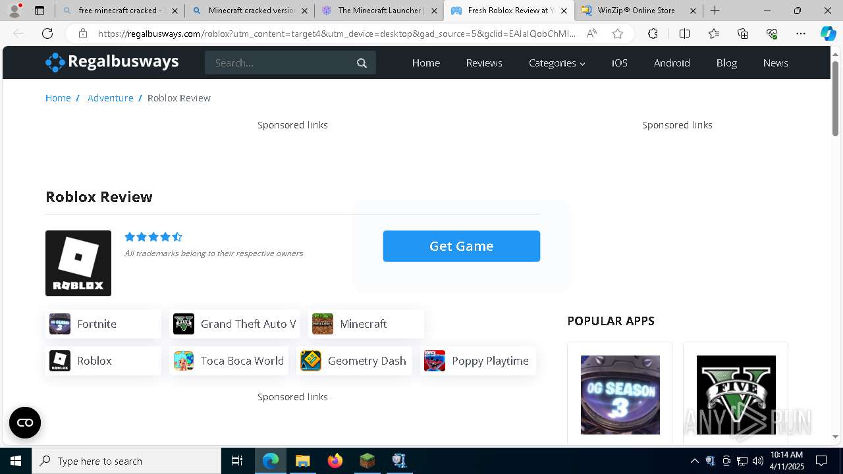Open Reviews in the nav bar
Viewport: 843px width, 474px height.
point(484,63)
